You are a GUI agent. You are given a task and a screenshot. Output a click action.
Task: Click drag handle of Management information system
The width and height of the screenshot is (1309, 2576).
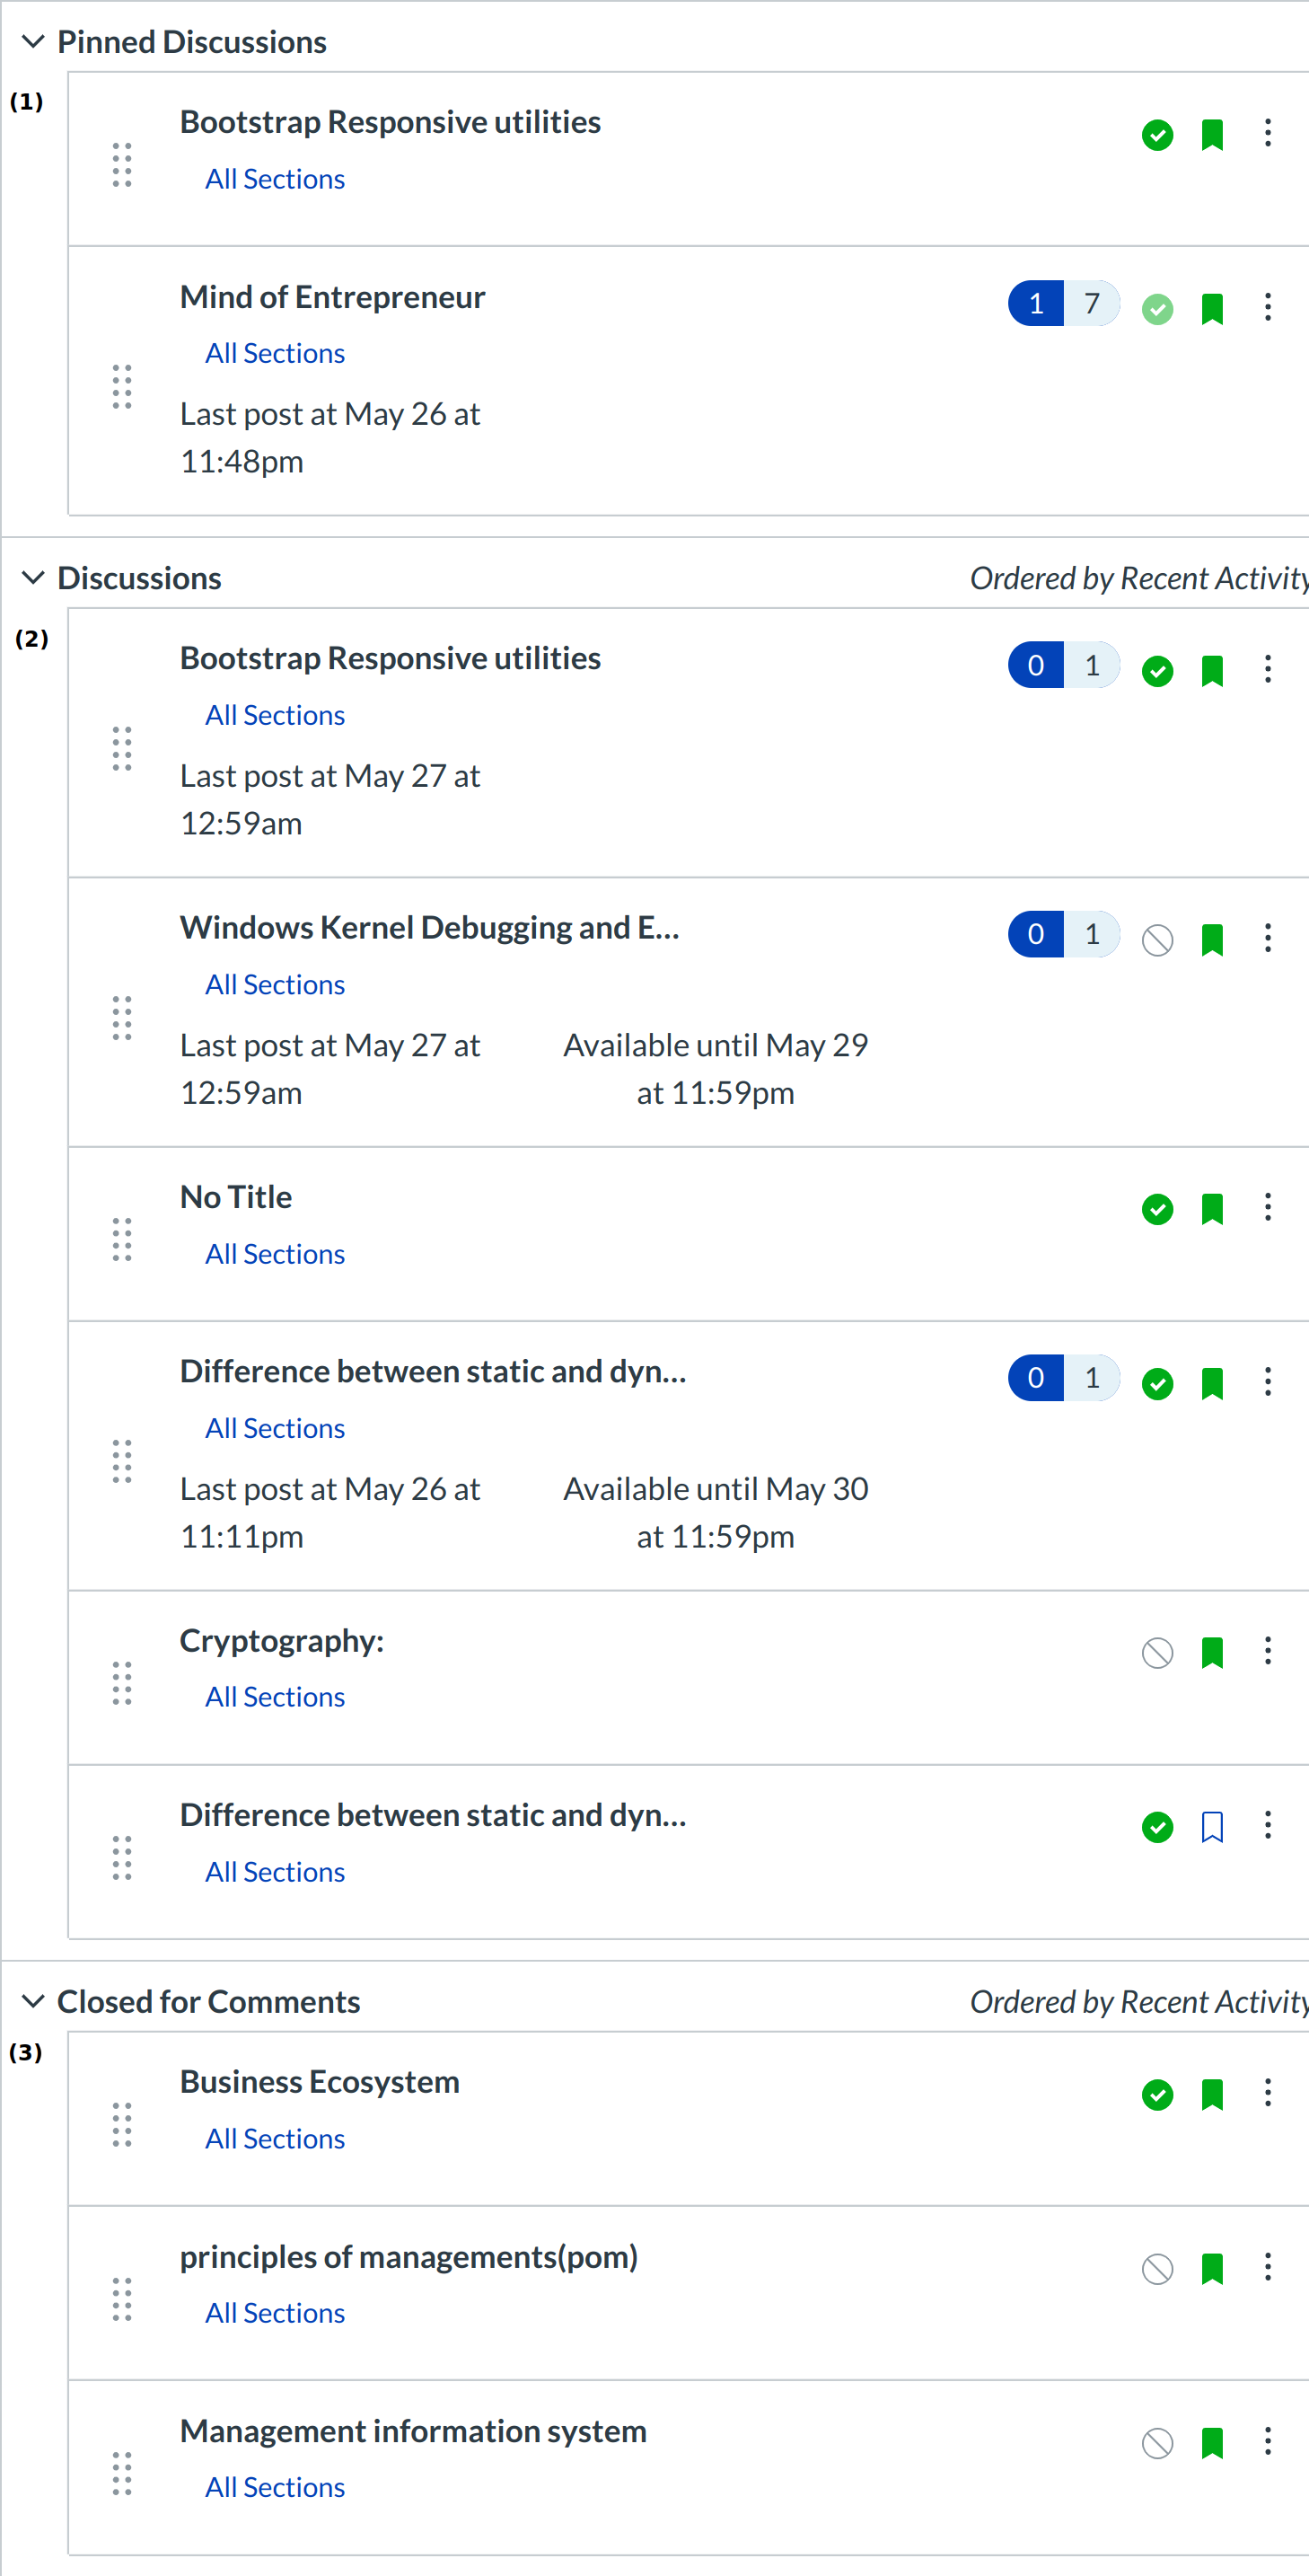(122, 2473)
